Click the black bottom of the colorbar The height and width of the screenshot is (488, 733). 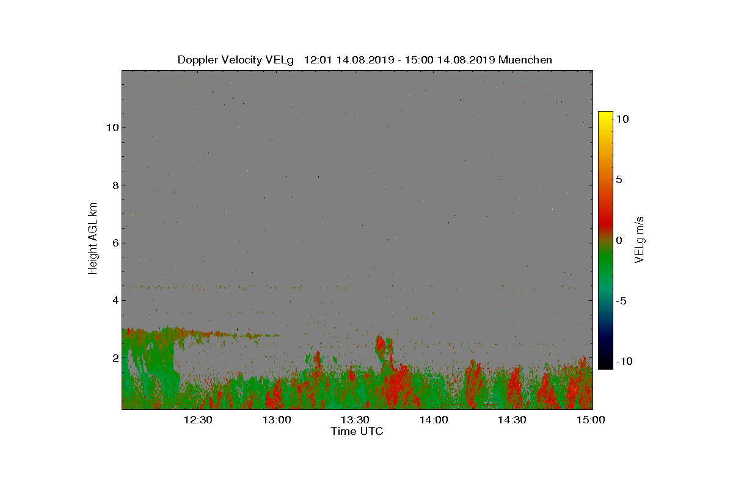[605, 363]
